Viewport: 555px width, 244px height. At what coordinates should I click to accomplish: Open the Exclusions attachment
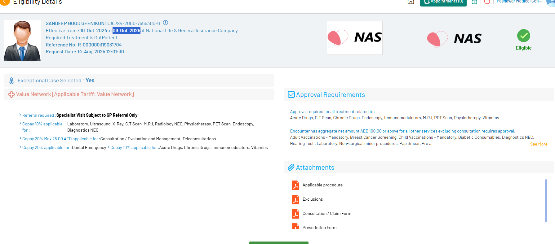coord(313,199)
